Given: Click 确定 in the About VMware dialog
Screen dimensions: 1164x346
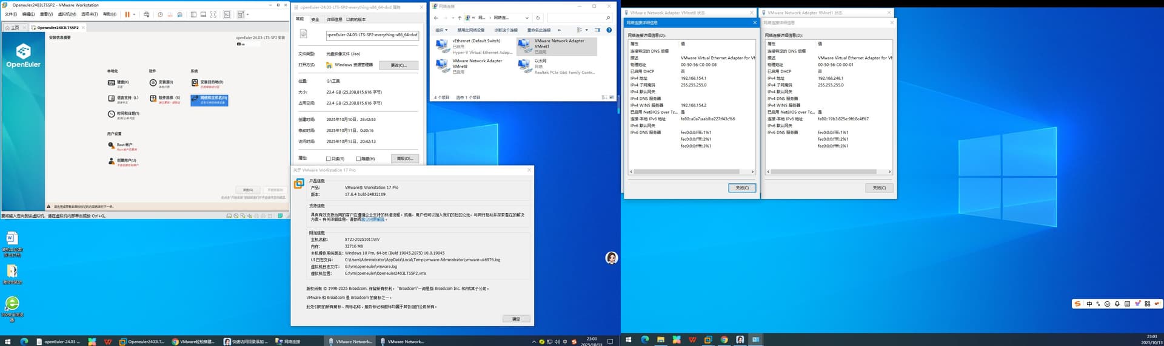Looking at the screenshot, I should pyautogui.click(x=516, y=319).
